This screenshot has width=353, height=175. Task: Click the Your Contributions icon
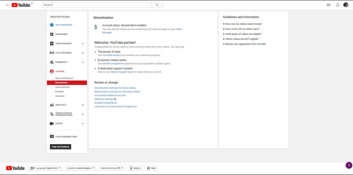tap(52, 137)
